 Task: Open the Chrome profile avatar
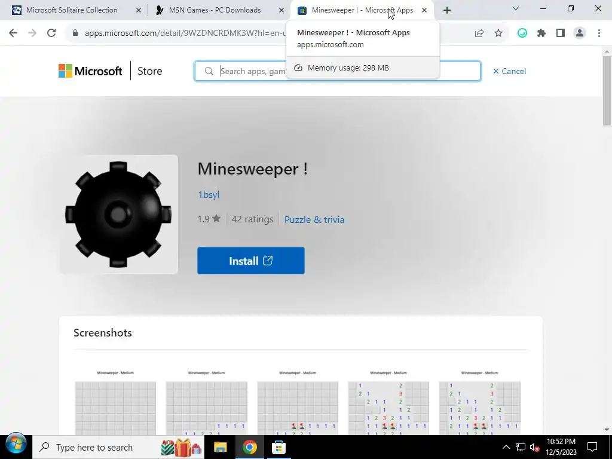580,33
